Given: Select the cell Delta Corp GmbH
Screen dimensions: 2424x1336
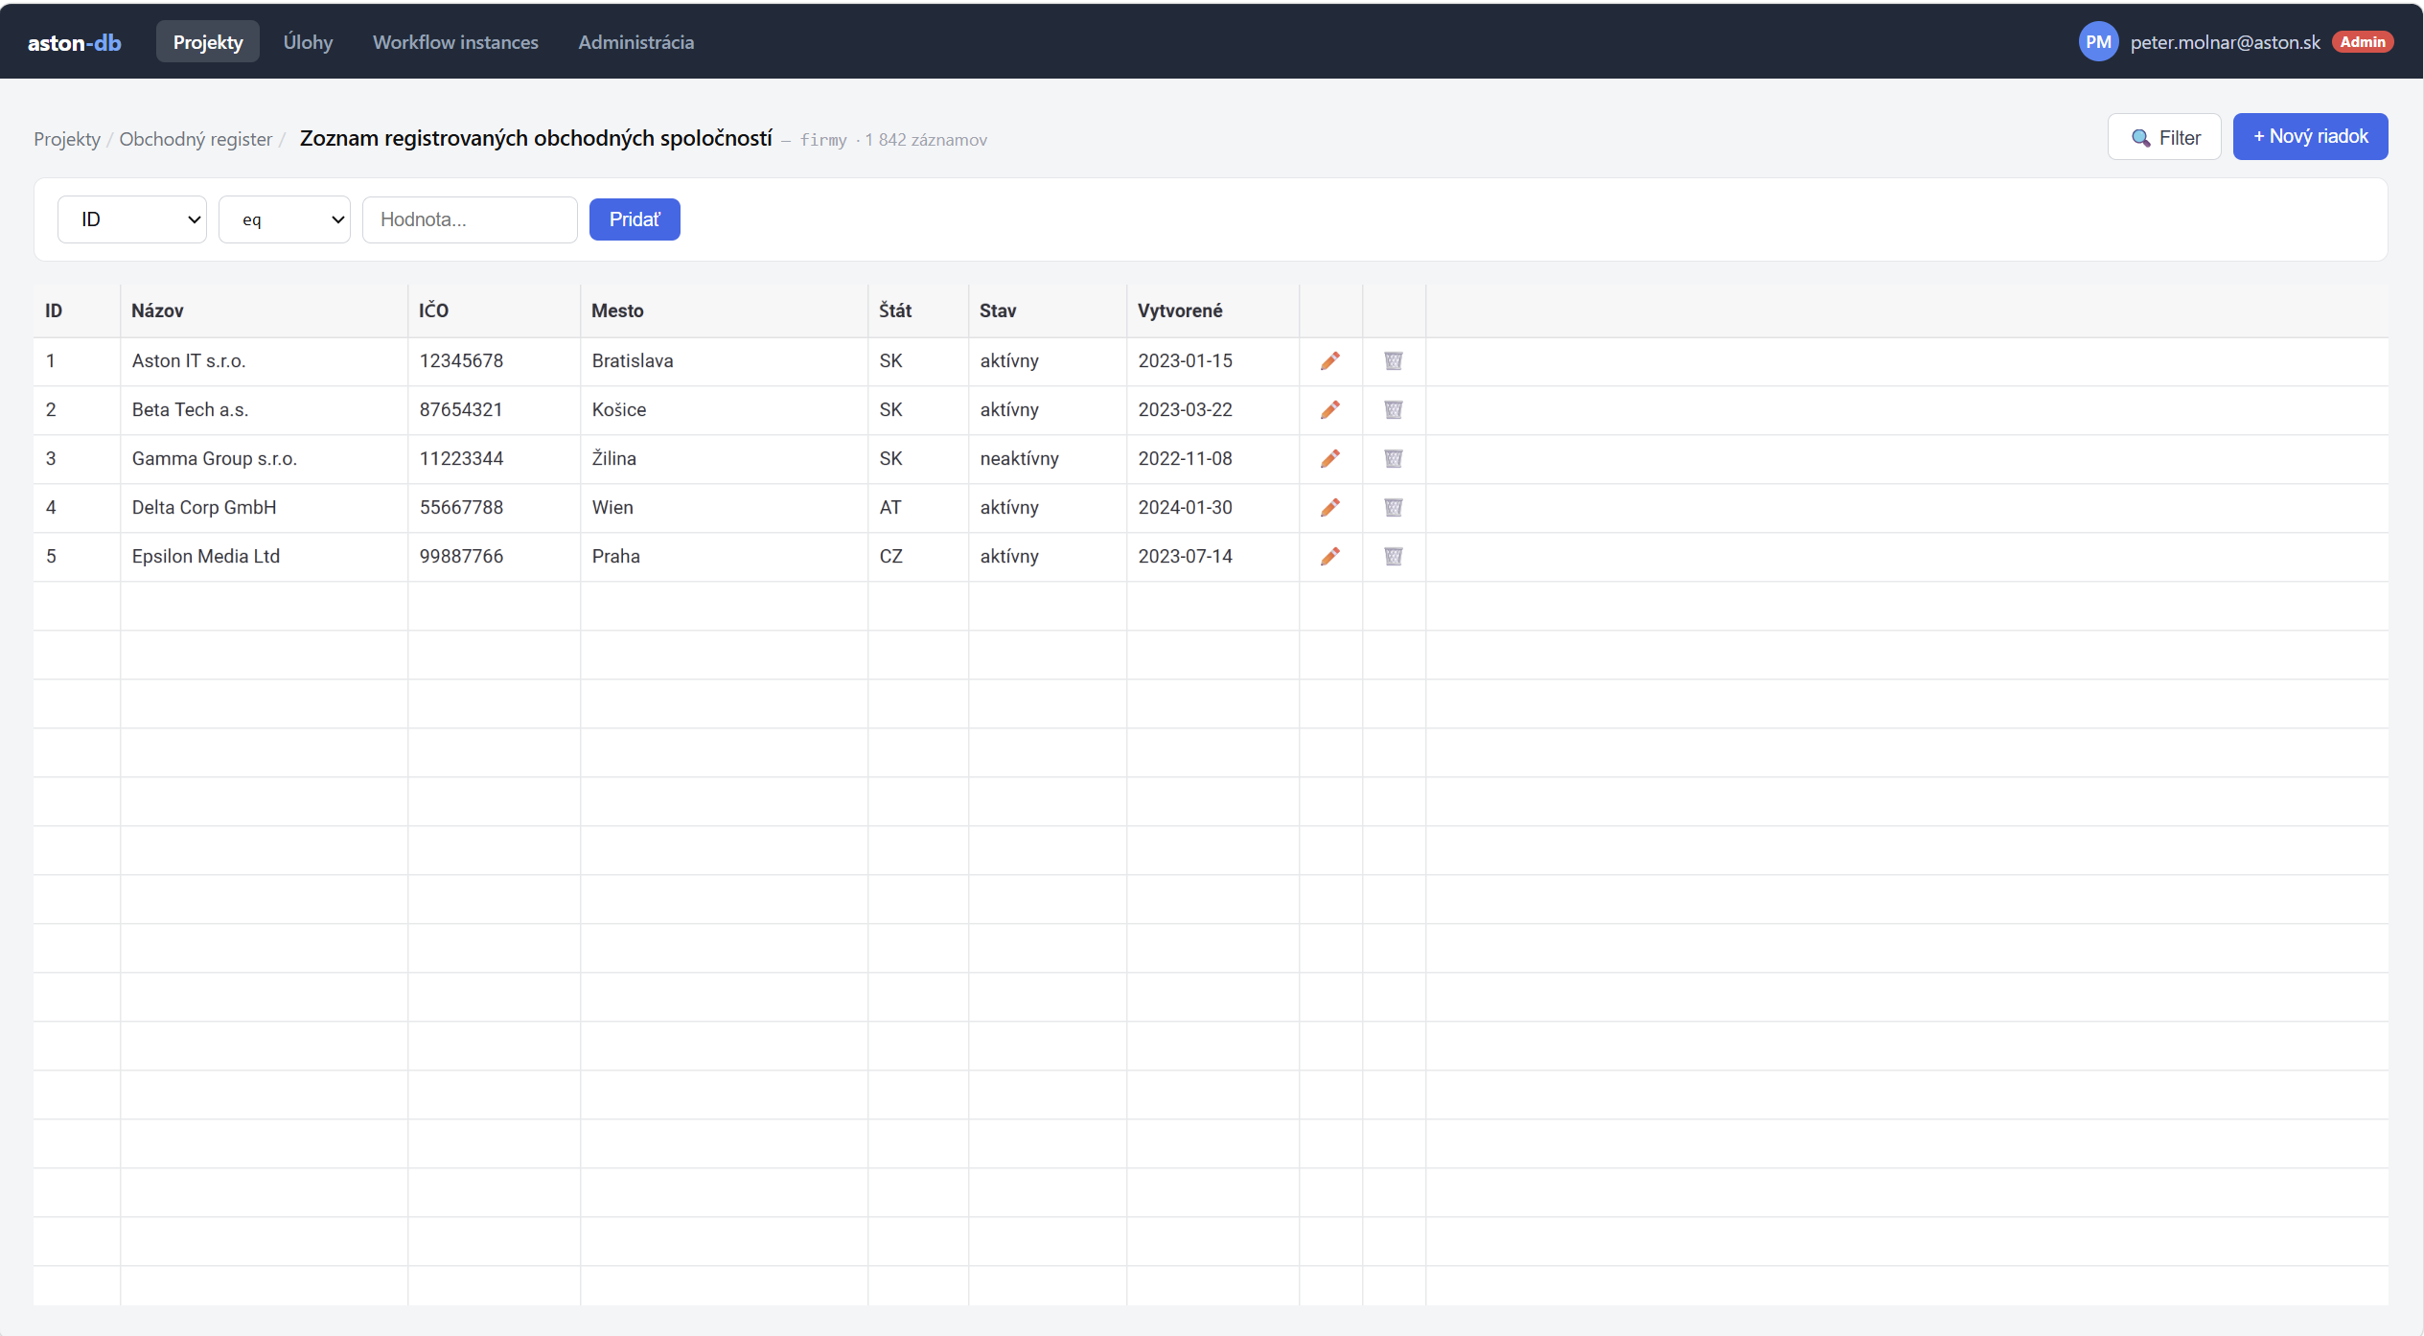Looking at the screenshot, I should tap(264, 508).
